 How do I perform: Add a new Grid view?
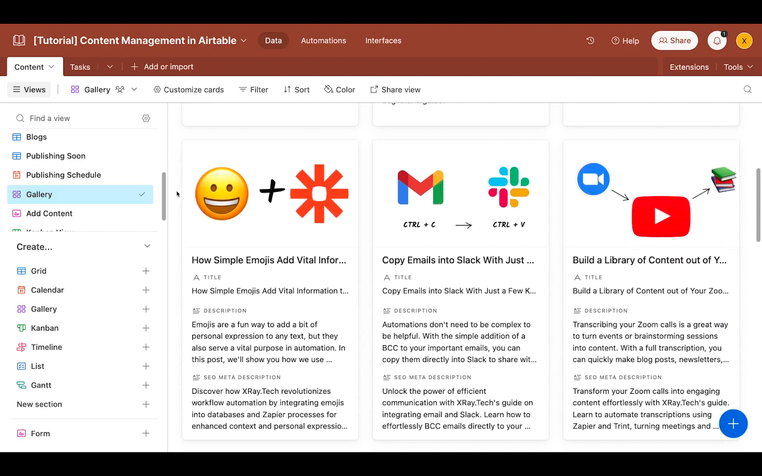coord(146,271)
